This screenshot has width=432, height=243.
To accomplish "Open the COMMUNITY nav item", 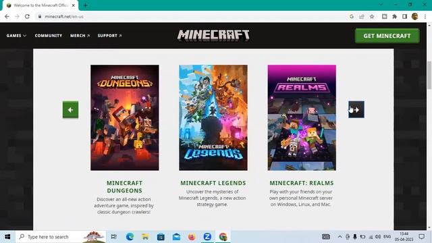I will (x=49, y=36).
